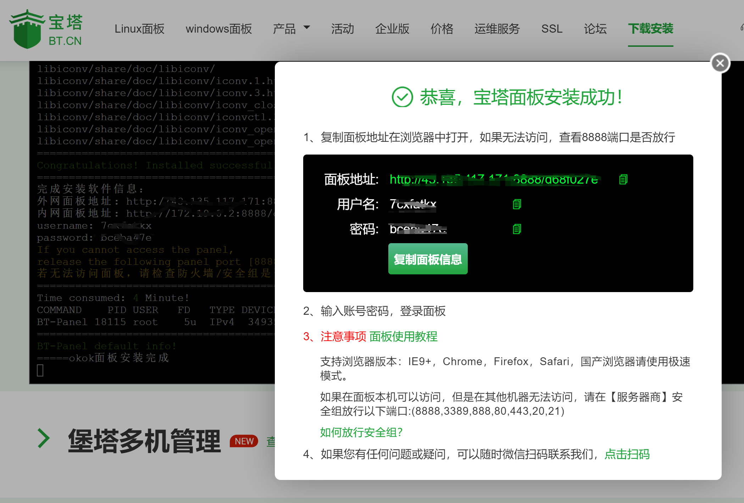Open the 面板使用教程 link
The width and height of the screenshot is (744, 503).
(x=403, y=336)
